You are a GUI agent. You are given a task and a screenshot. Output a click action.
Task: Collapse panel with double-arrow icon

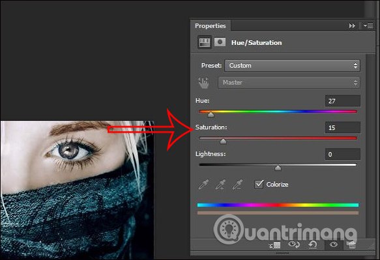tap(352, 25)
